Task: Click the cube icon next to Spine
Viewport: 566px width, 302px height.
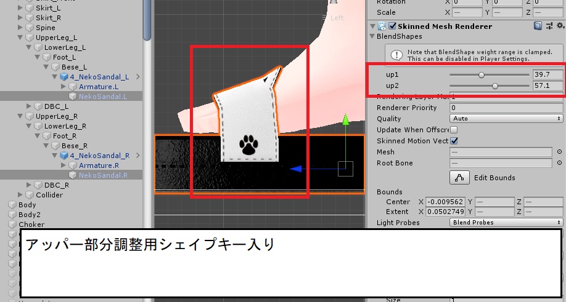Action: (30, 28)
